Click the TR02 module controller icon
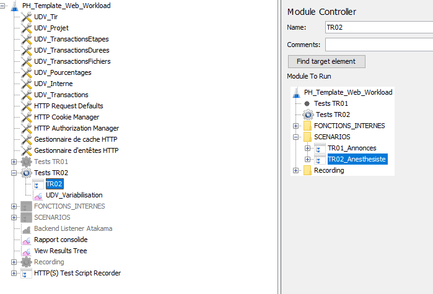 pos(38,184)
